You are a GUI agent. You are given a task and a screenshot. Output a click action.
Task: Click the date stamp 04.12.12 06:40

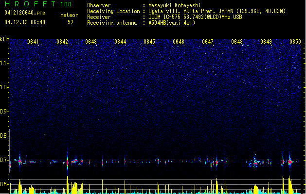(25, 22)
